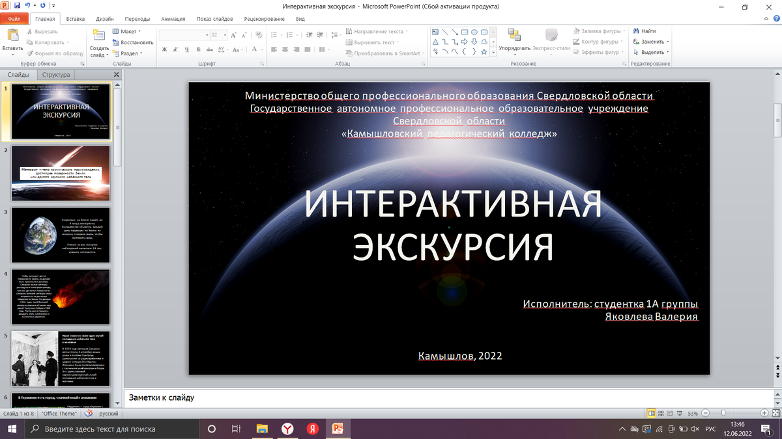The image size is (782, 439).
Task: Align text left in Абзац group
Action: tap(274, 49)
